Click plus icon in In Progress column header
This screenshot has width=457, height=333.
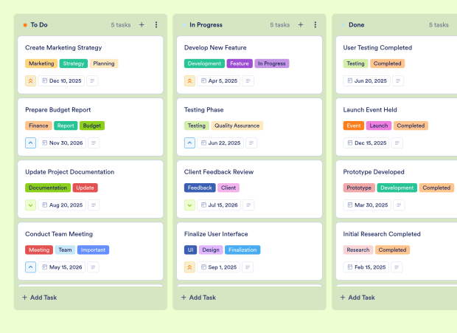click(301, 24)
